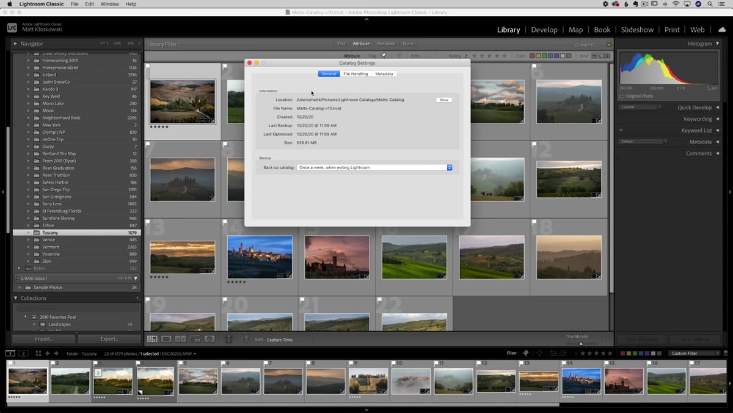The width and height of the screenshot is (733, 413).
Task: Filter by flagged photos in Library Filter bar
Action: (384, 56)
